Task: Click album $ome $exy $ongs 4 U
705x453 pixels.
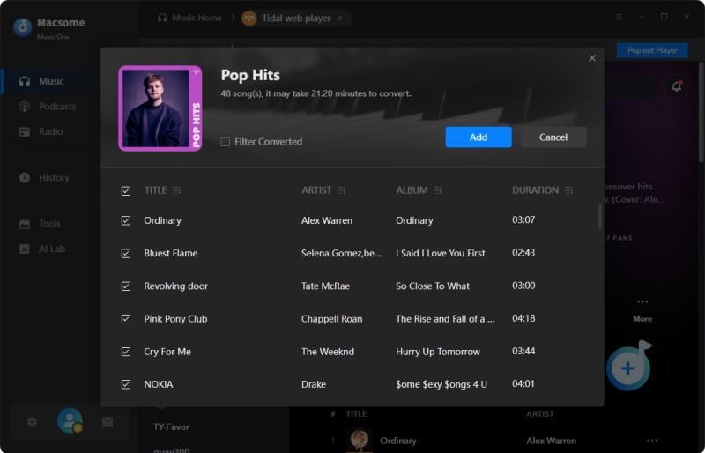Action: [x=442, y=384]
